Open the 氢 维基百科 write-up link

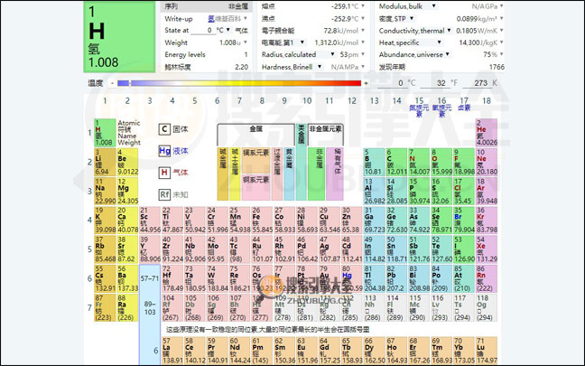tap(224, 18)
